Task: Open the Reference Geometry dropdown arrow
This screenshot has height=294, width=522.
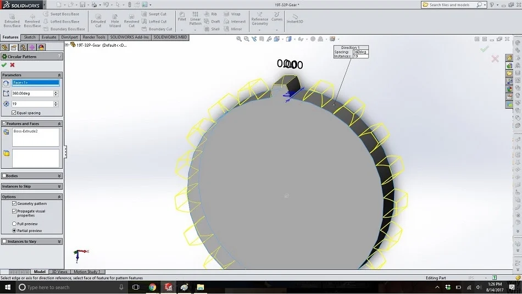Action: (260, 30)
